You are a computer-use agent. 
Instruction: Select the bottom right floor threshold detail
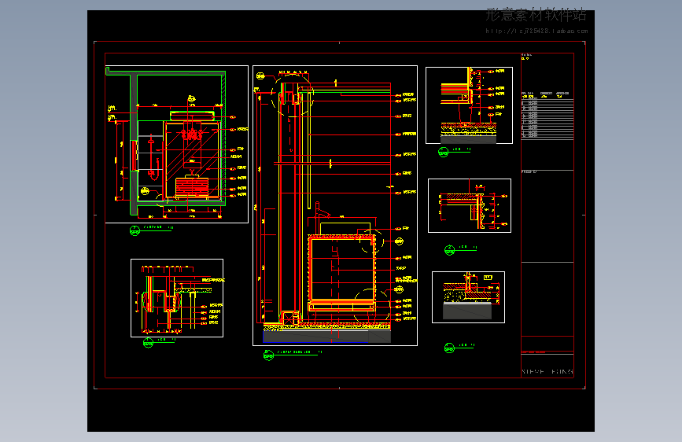[469, 297]
